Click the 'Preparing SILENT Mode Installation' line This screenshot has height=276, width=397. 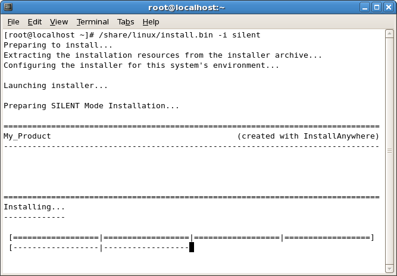[x=92, y=106]
